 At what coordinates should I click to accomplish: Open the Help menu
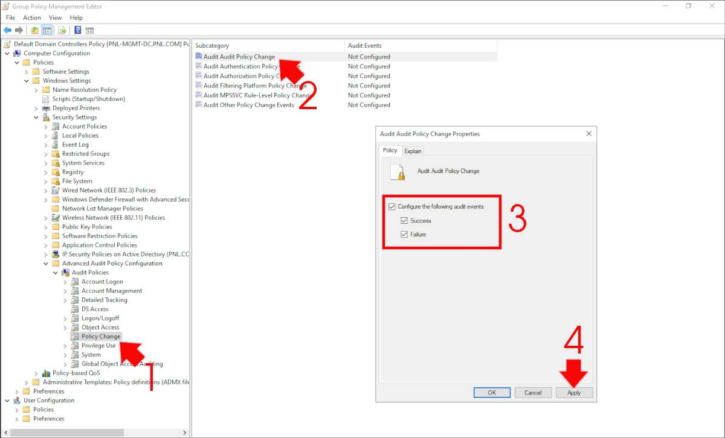coord(76,17)
